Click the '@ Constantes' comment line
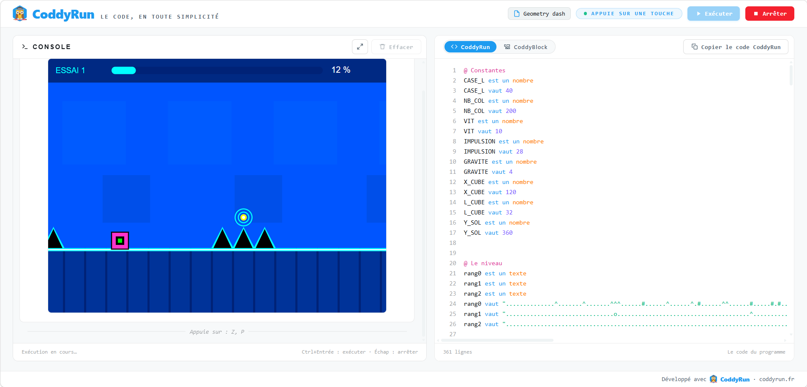The image size is (807, 387). [485, 70]
